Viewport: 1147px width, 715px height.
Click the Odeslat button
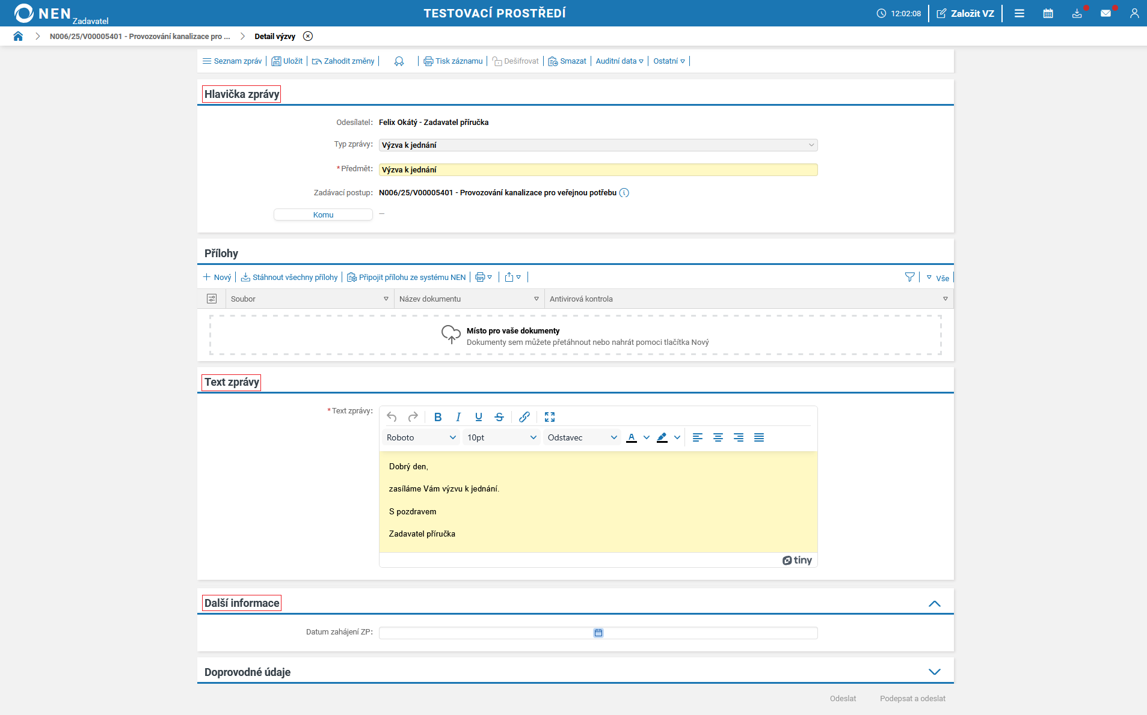coord(843,699)
